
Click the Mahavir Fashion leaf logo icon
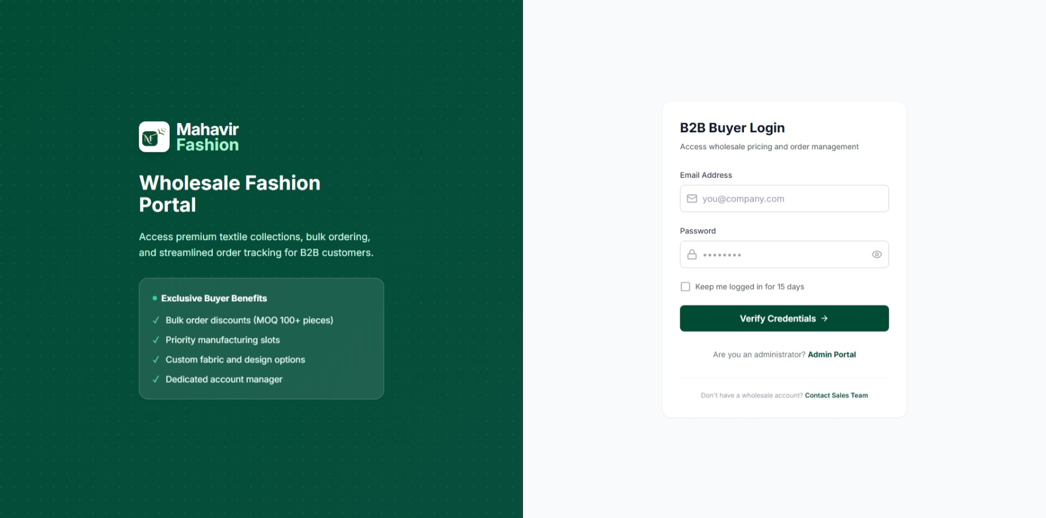[x=154, y=137]
